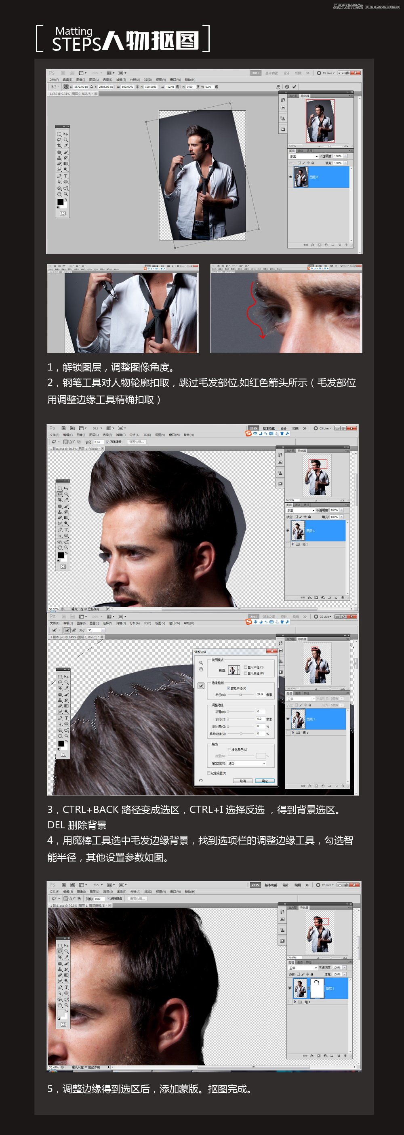Pick the Rectangular Marquee tool in the 1.CR2 window
The height and width of the screenshot is (1135, 404).
(x=59, y=134)
